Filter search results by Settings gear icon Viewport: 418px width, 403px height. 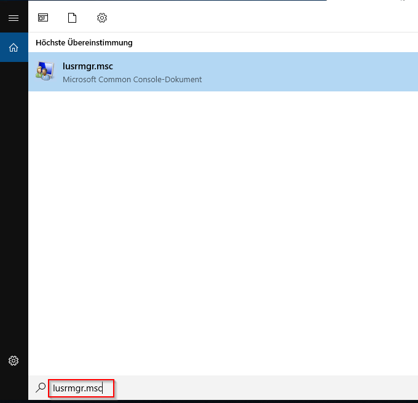pyautogui.click(x=102, y=18)
